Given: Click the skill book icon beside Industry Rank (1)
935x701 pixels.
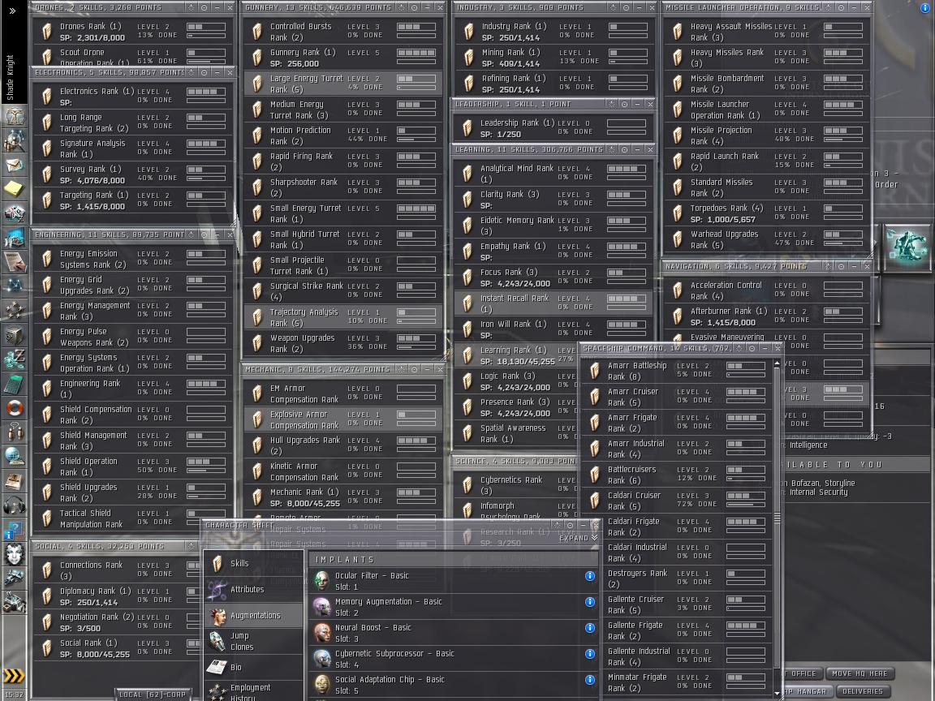Looking at the screenshot, I should [x=467, y=32].
